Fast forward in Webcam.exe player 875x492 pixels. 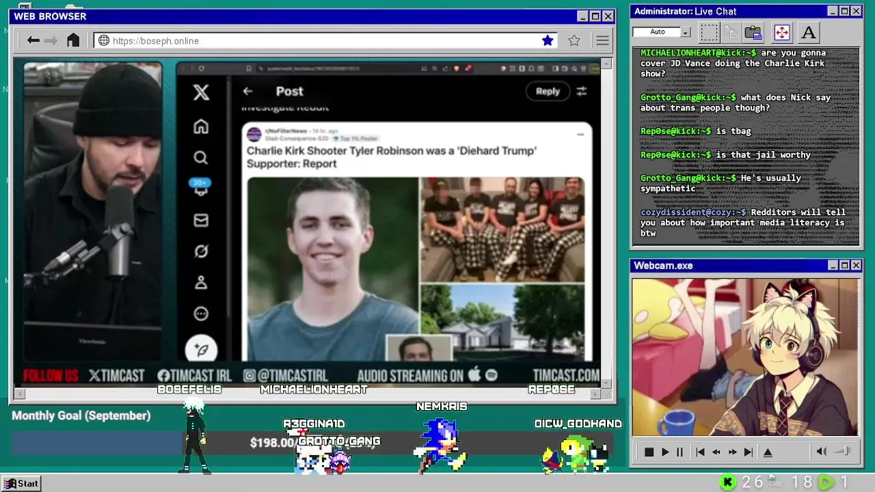[733, 452]
